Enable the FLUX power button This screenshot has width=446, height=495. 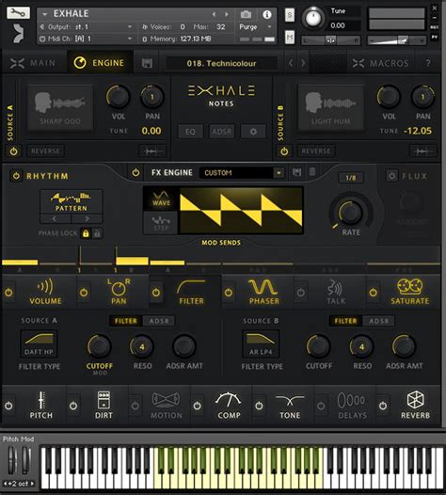pyautogui.click(x=391, y=176)
